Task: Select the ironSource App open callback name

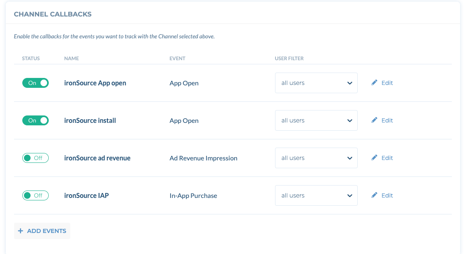Action: [x=95, y=83]
